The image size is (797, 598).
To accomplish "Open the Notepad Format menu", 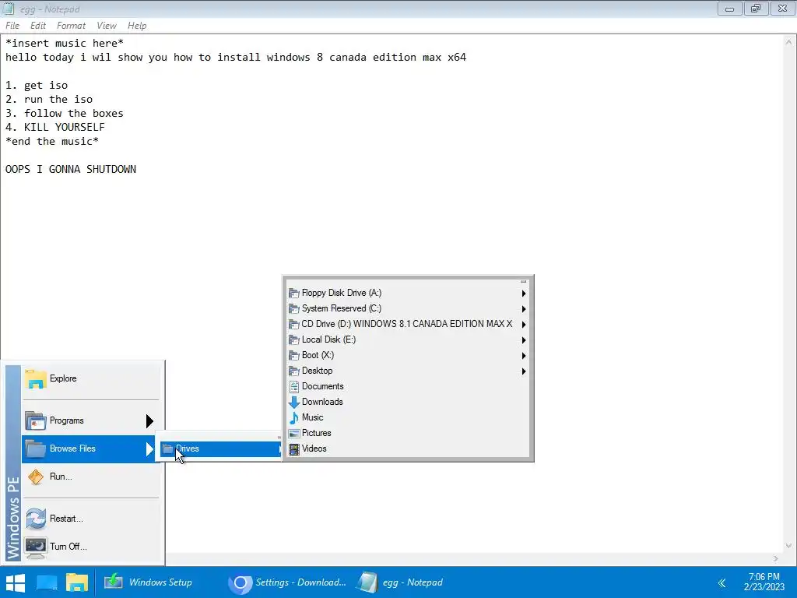I will point(71,26).
